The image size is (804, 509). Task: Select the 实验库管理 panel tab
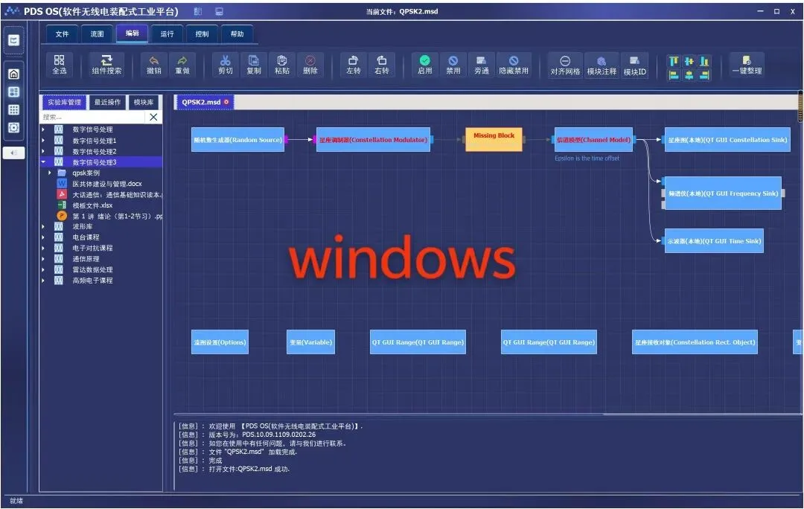click(x=64, y=102)
